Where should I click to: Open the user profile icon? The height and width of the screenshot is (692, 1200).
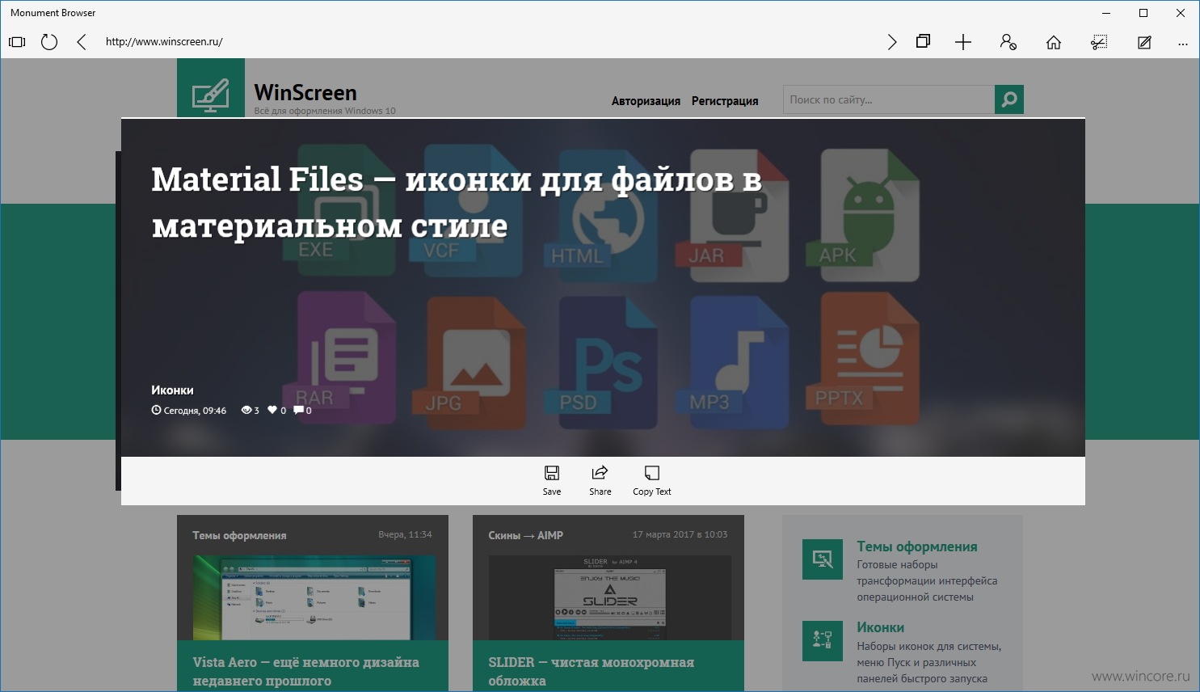click(x=1008, y=42)
